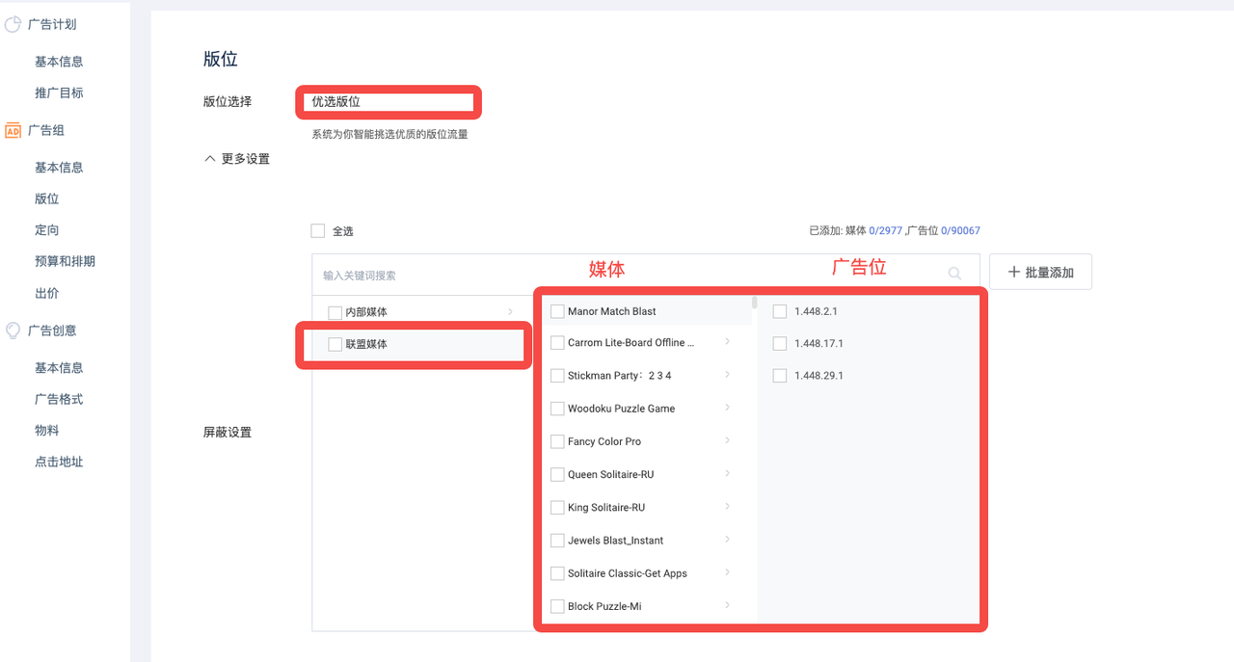Click the 广告计划 pie chart icon
Viewport: 1234px width, 662px height.
13,25
